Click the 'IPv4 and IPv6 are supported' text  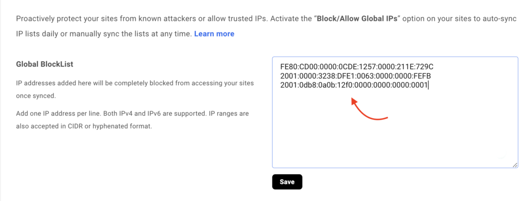[x=149, y=113]
